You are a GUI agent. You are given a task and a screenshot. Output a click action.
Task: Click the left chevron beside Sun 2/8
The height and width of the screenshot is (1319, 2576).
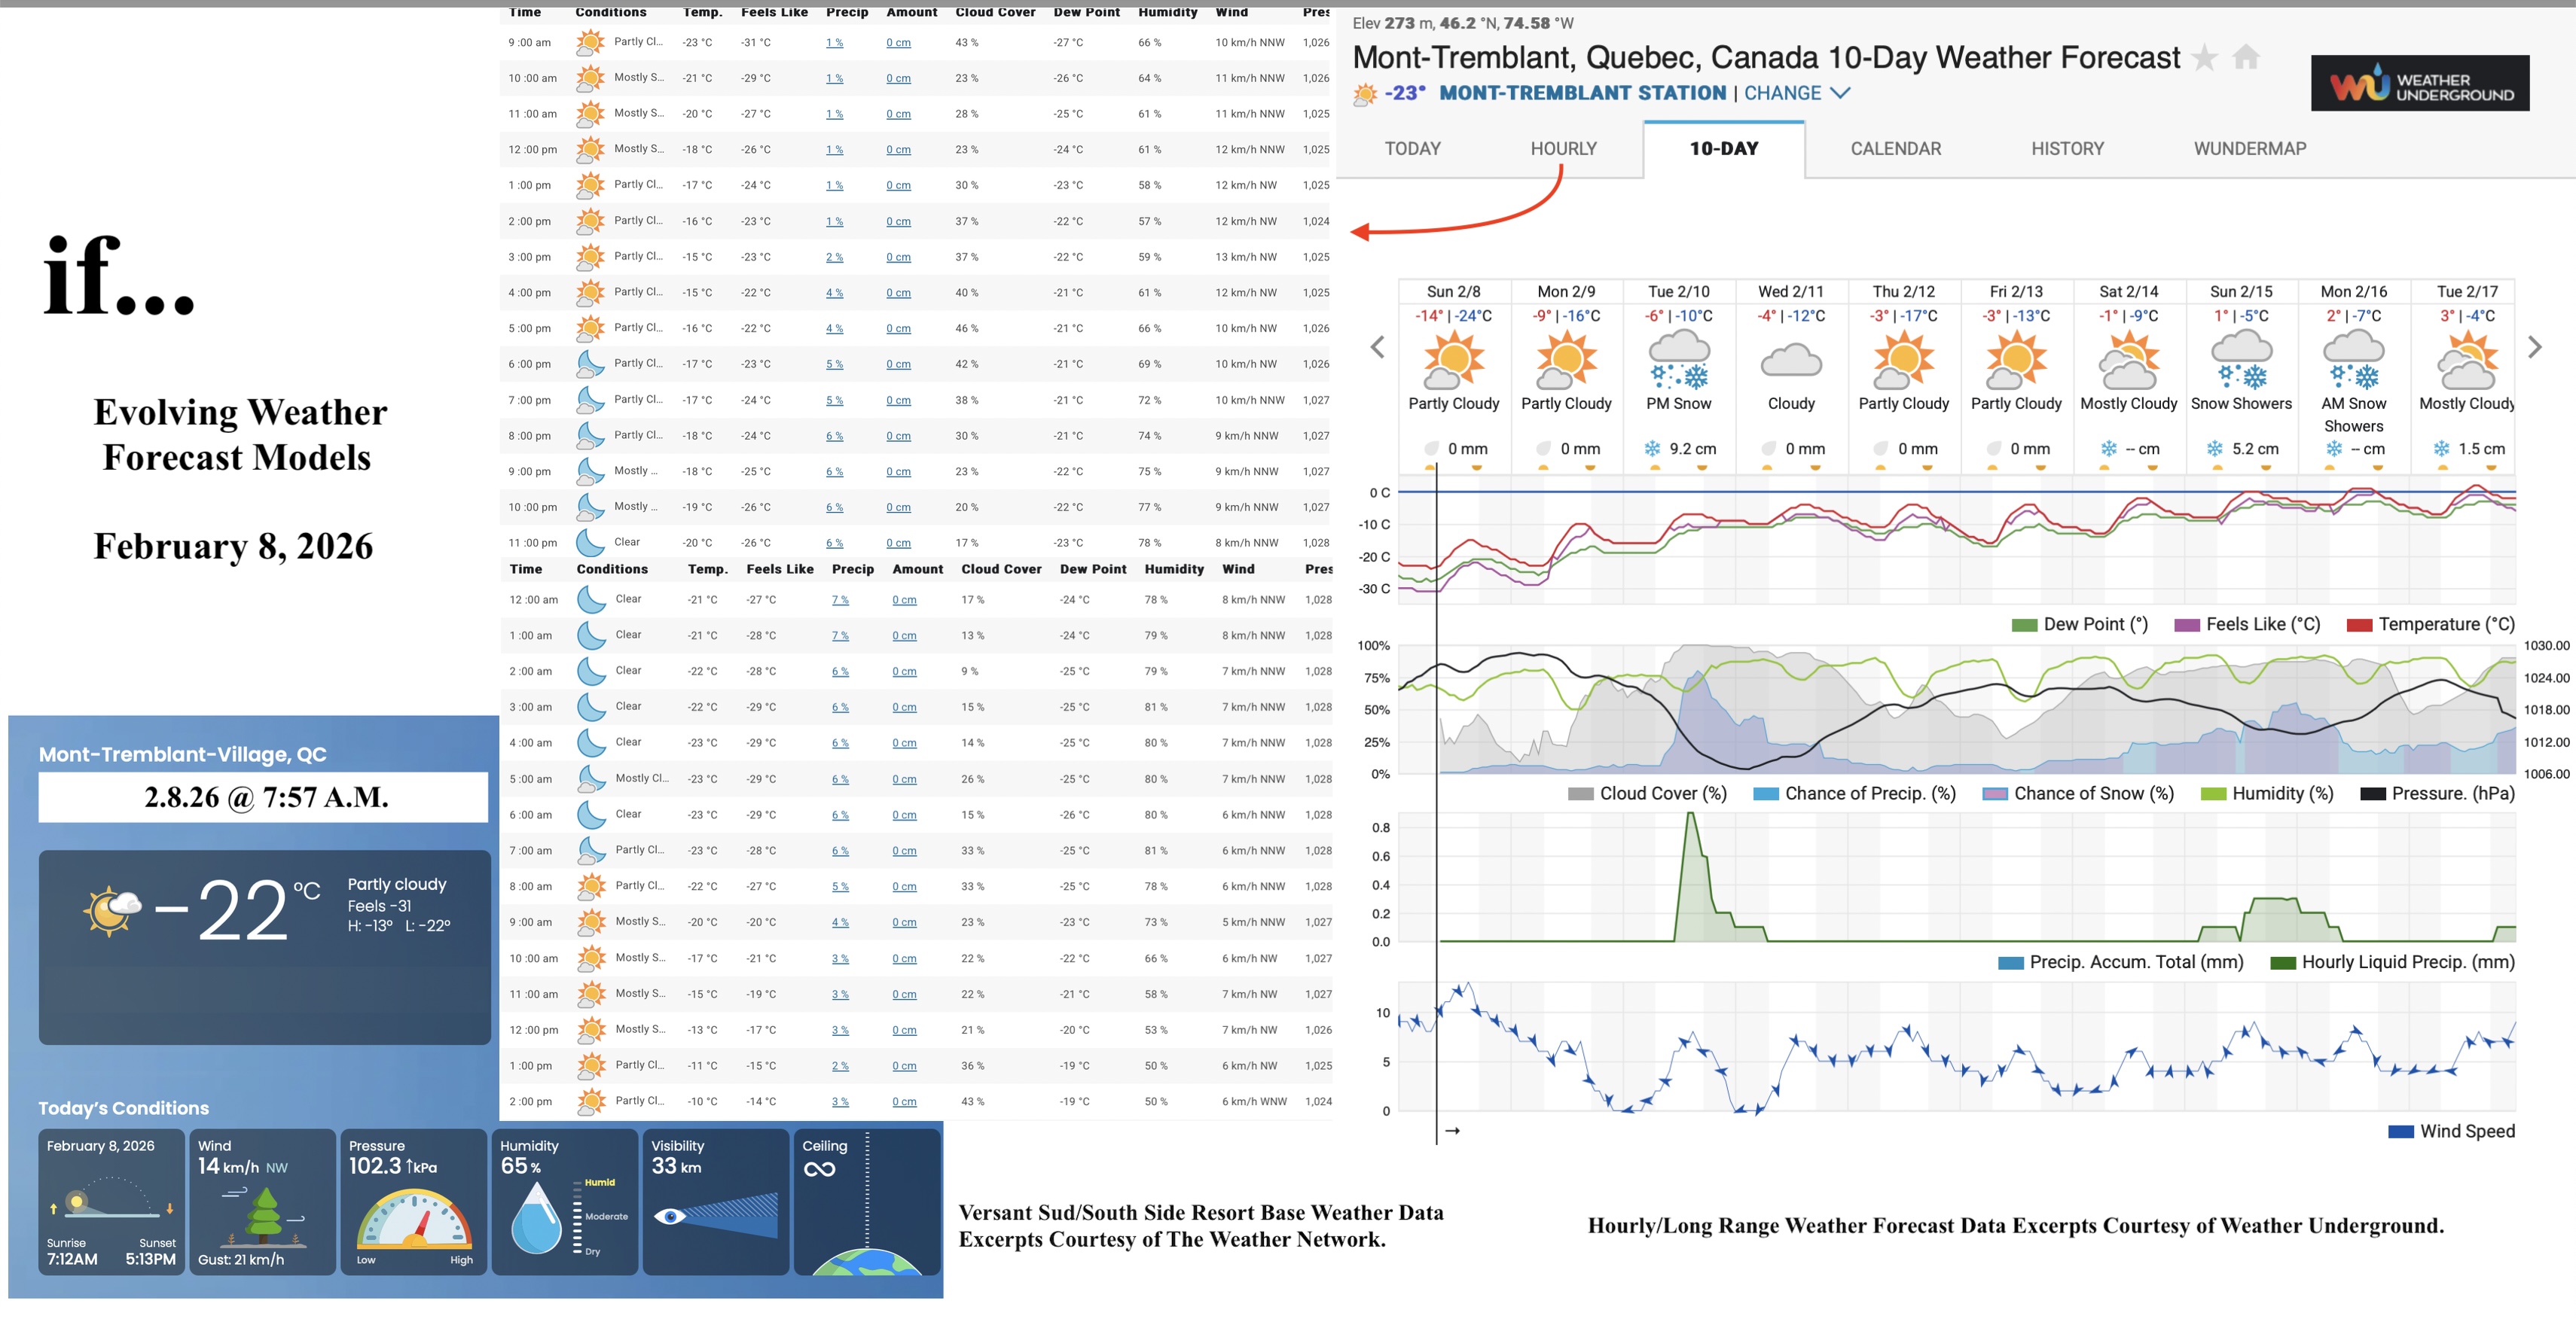coord(1377,347)
